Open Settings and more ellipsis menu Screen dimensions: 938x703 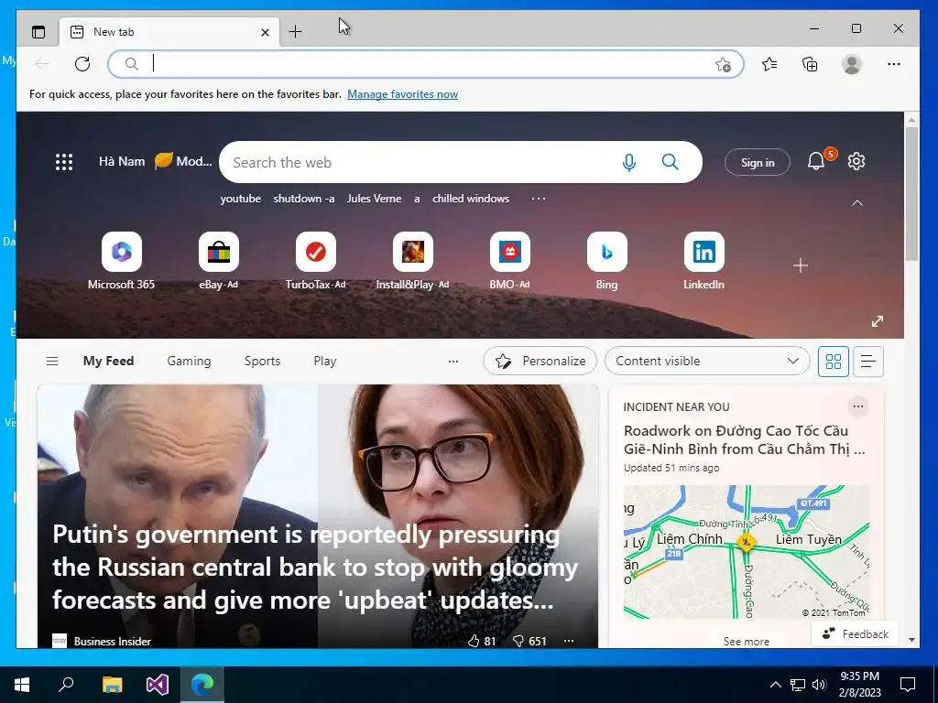pyautogui.click(x=894, y=64)
